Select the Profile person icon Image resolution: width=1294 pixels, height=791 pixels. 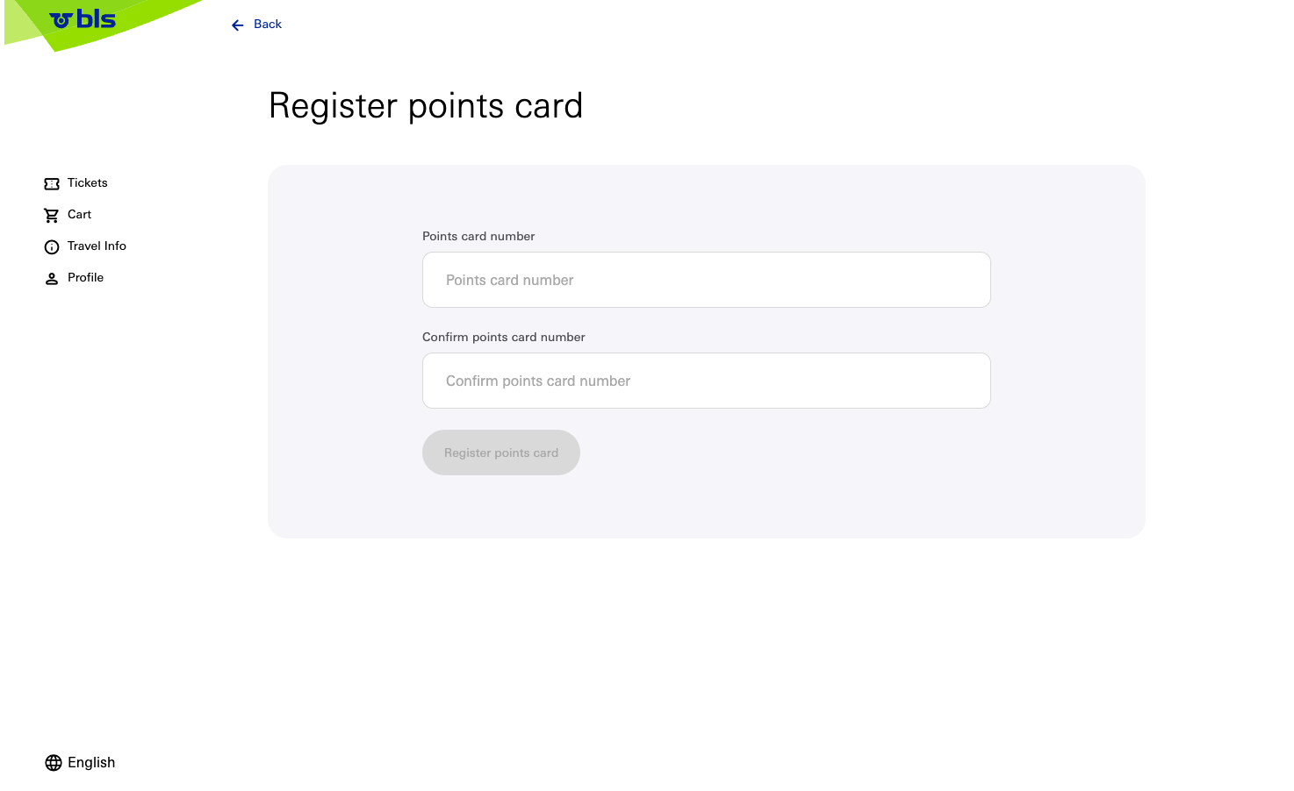coord(52,278)
